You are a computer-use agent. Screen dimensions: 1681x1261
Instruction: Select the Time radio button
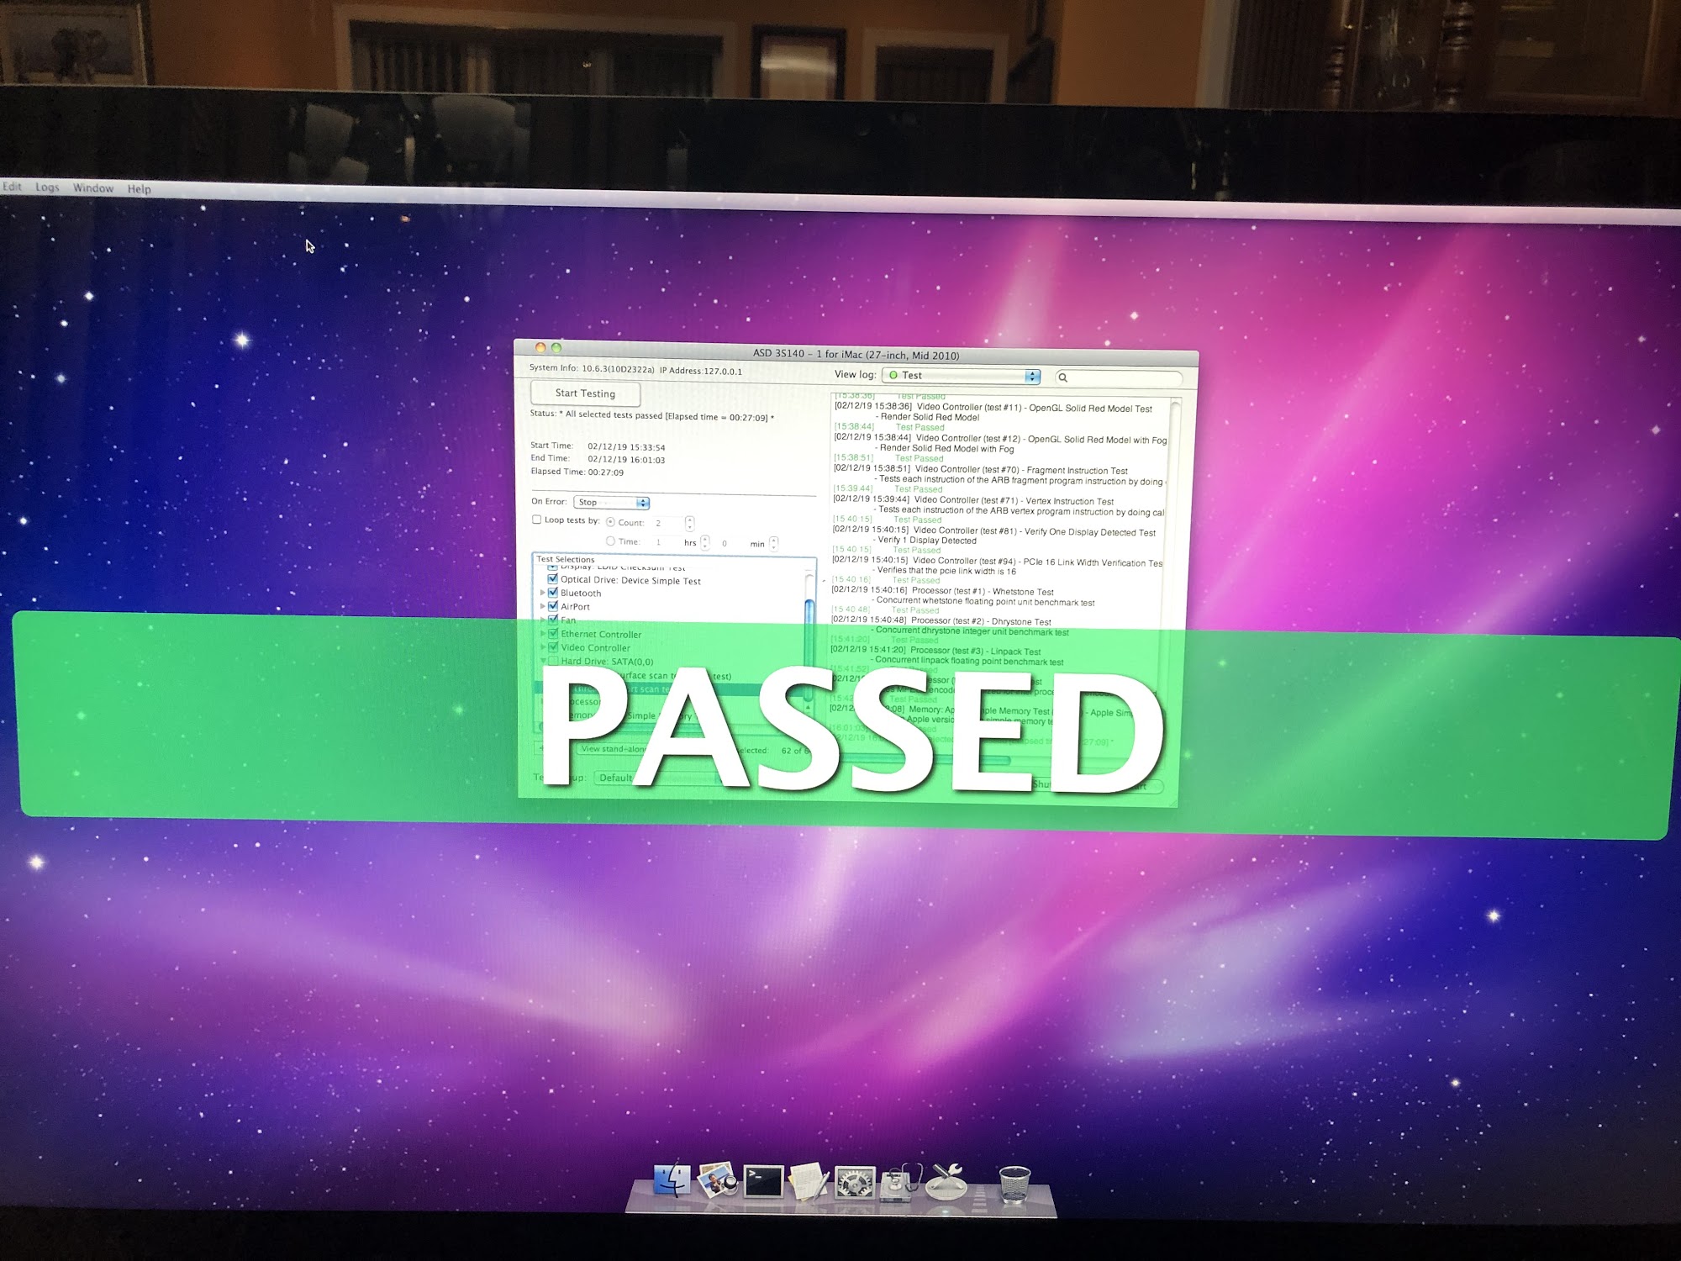tap(611, 541)
